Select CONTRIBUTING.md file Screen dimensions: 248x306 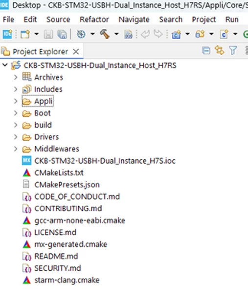point(68,209)
